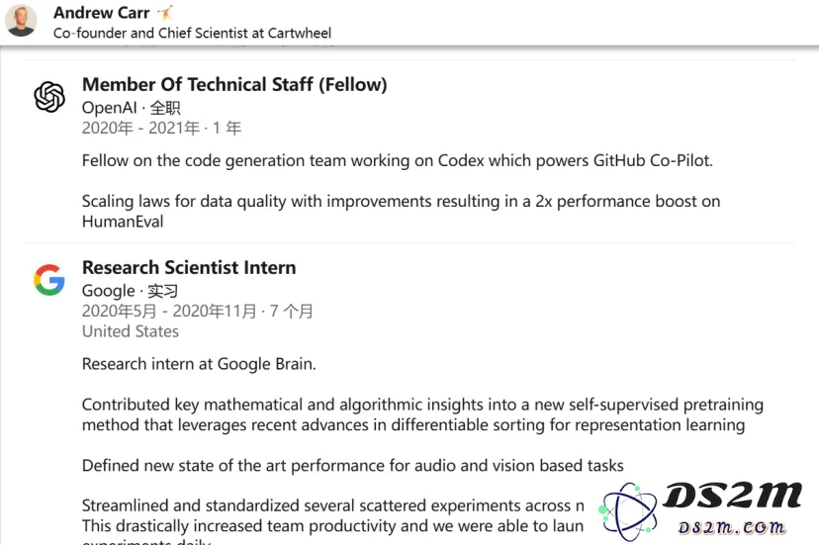The image size is (819, 545).
Task: Click the United States location text
Action: [131, 331]
